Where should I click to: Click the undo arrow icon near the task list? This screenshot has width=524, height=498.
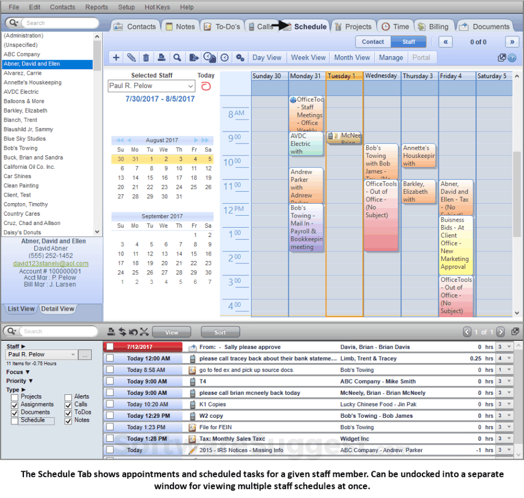[x=133, y=331]
